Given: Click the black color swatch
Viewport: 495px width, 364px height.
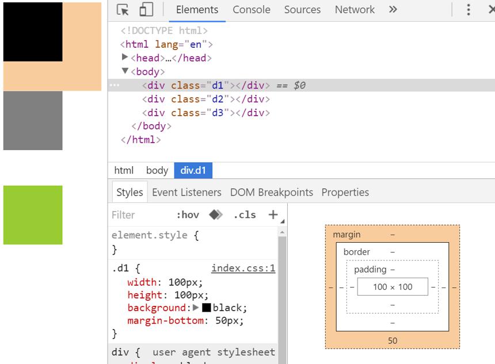Looking at the screenshot, I should (x=207, y=308).
